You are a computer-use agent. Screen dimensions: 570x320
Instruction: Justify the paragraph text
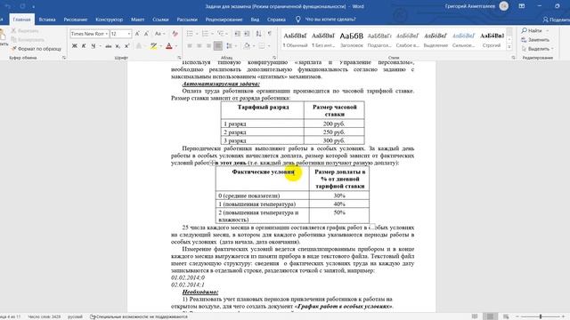coord(218,46)
